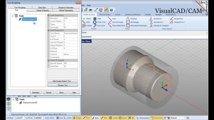Open the Arcs & Circles ribbon tab
The height and width of the screenshot is (120, 214).
point(105,15)
